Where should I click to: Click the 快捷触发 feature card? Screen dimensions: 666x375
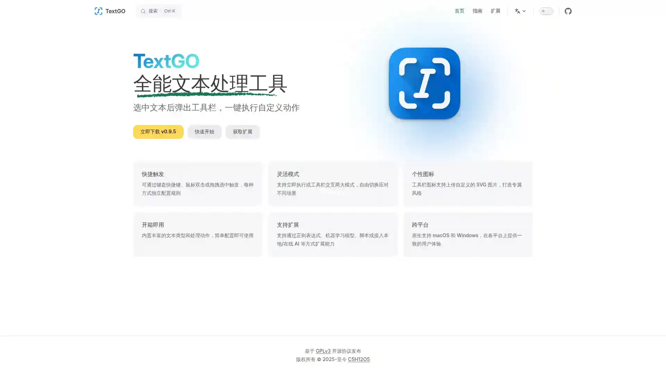point(198,184)
